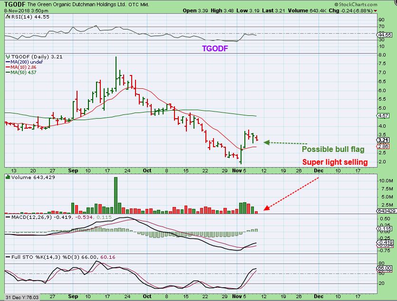Click the Volume 643.4K header value
Screen dimensions: 397x301
[x=307, y=10]
